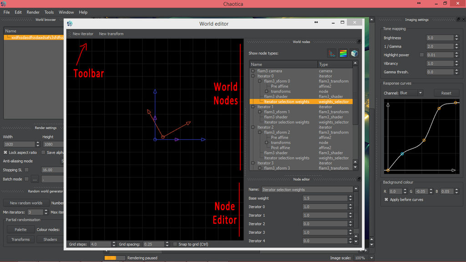Collapse the Iterator 3 node

pyautogui.click(x=253, y=163)
